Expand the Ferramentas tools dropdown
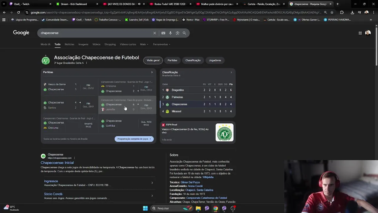The height and width of the screenshot is (213, 378). (162, 44)
